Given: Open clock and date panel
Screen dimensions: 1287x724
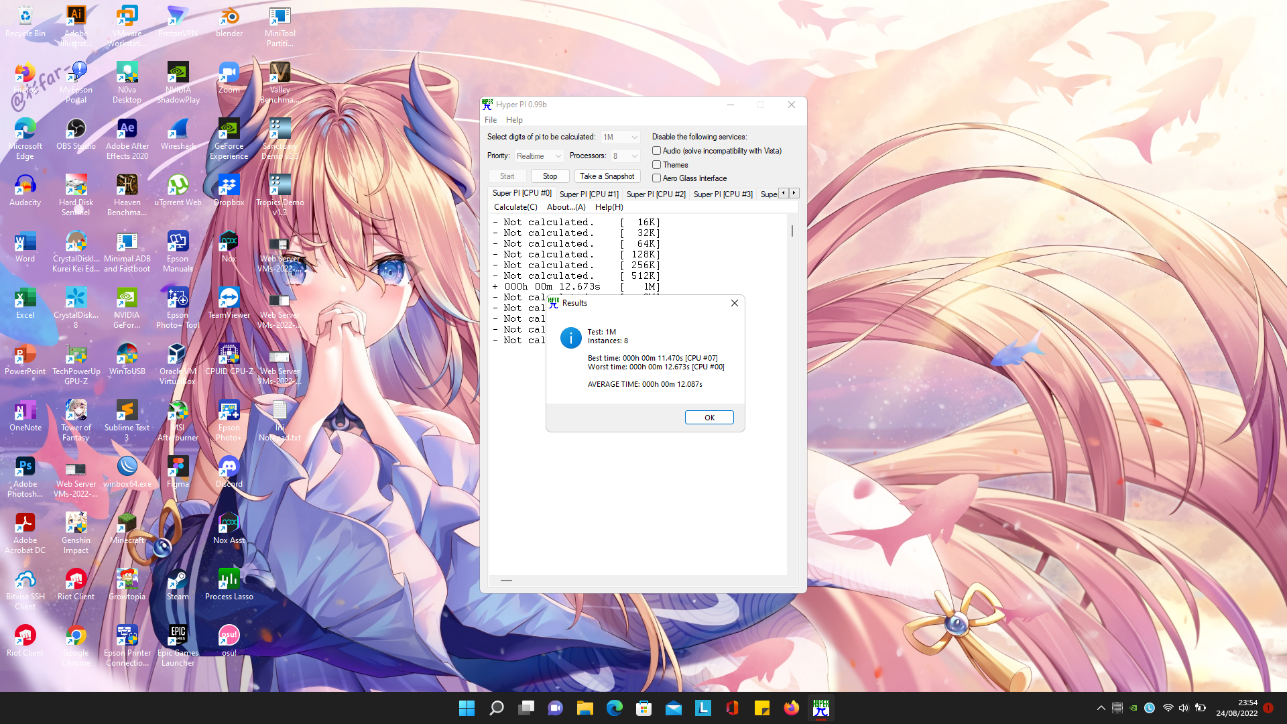Looking at the screenshot, I should click(1237, 708).
